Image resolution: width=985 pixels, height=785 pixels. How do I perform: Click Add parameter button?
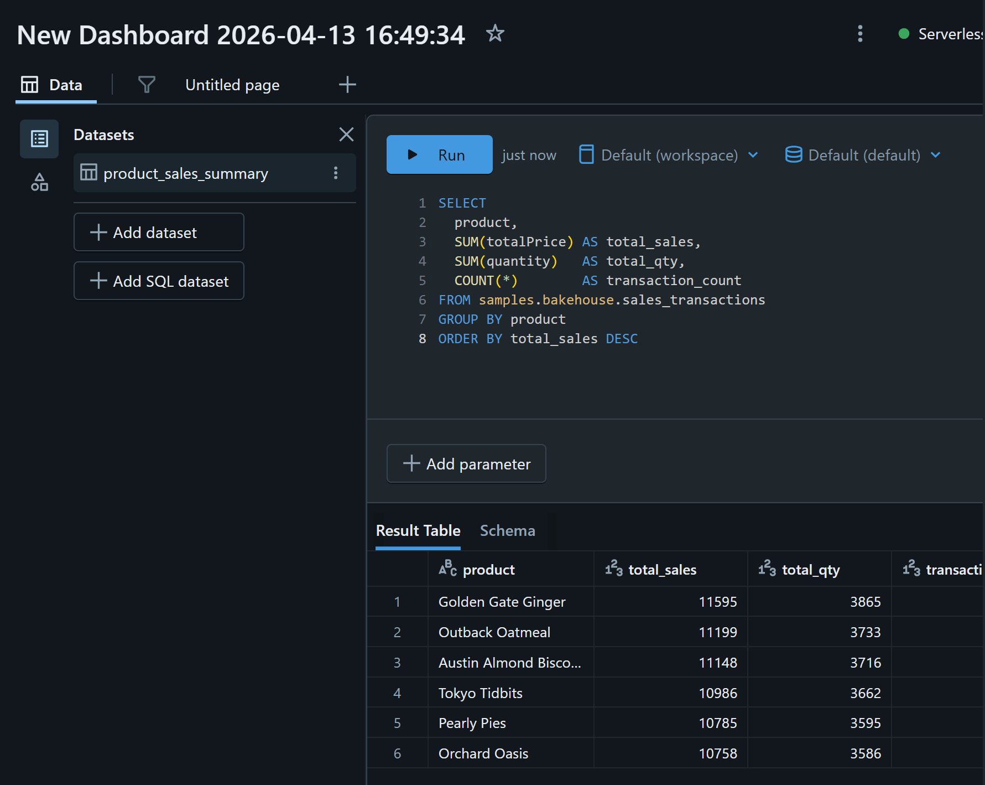point(466,464)
